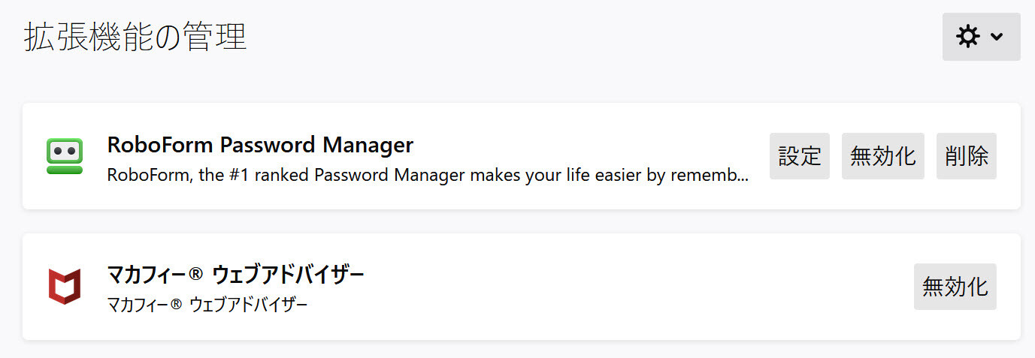Click the smaller マカフィー® ウェブアドバイザー subtitle
Screen dimensions: 1035x358
[207, 305]
